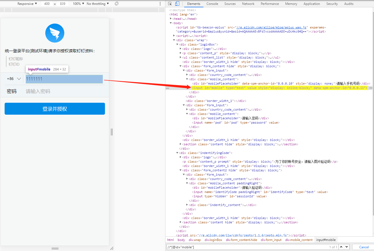Select div.form_content.hide breadcrumb
The height and width of the screenshot is (251, 374).
[x=241, y=240]
